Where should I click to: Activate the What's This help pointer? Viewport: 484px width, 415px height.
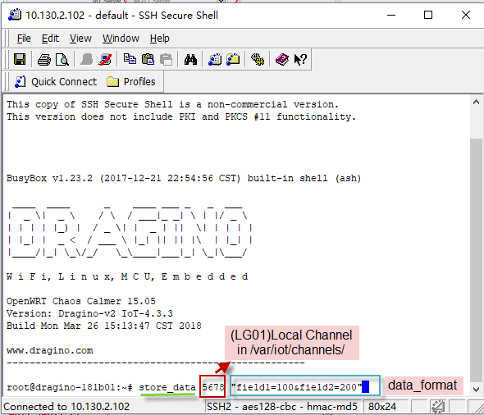(300, 59)
